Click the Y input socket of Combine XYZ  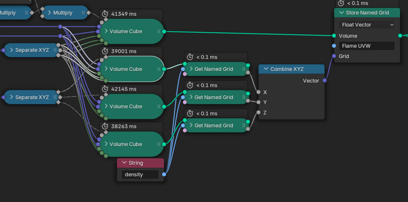[258, 102]
